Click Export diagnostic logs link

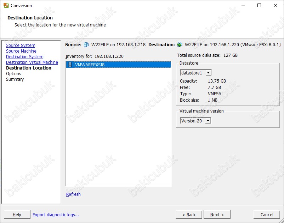56,215
